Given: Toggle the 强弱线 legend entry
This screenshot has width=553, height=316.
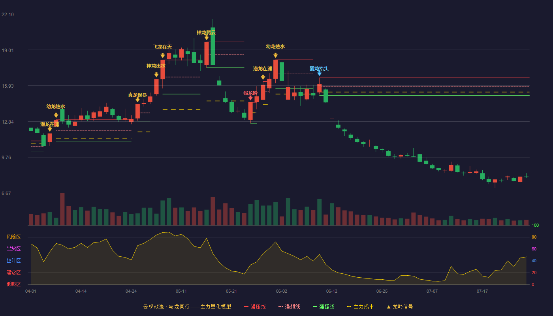Looking at the screenshot, I should pos(289,307).
